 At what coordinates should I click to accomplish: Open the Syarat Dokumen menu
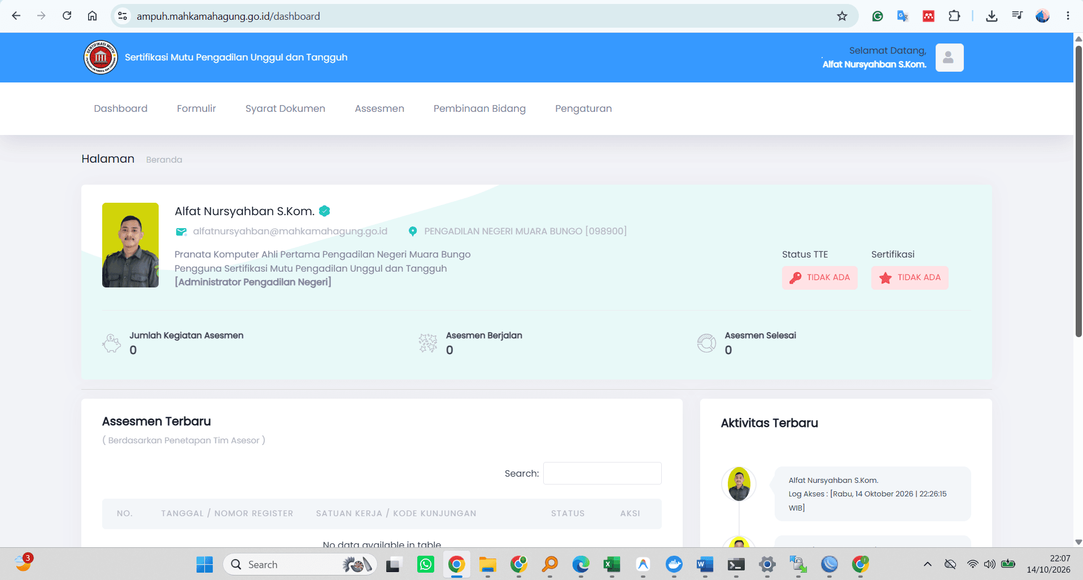pos(285,108)
